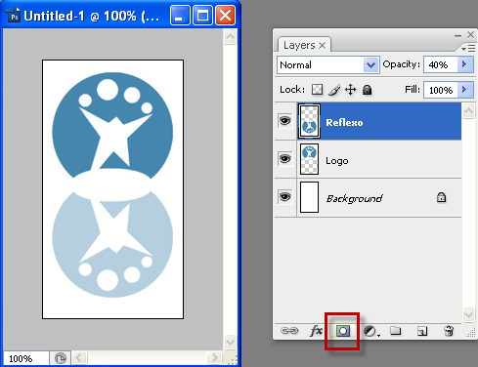This screenshot has width=478, height=367.
Task: Click the Photoshop document icon in title bar
Action: click(x=14, y=16)
